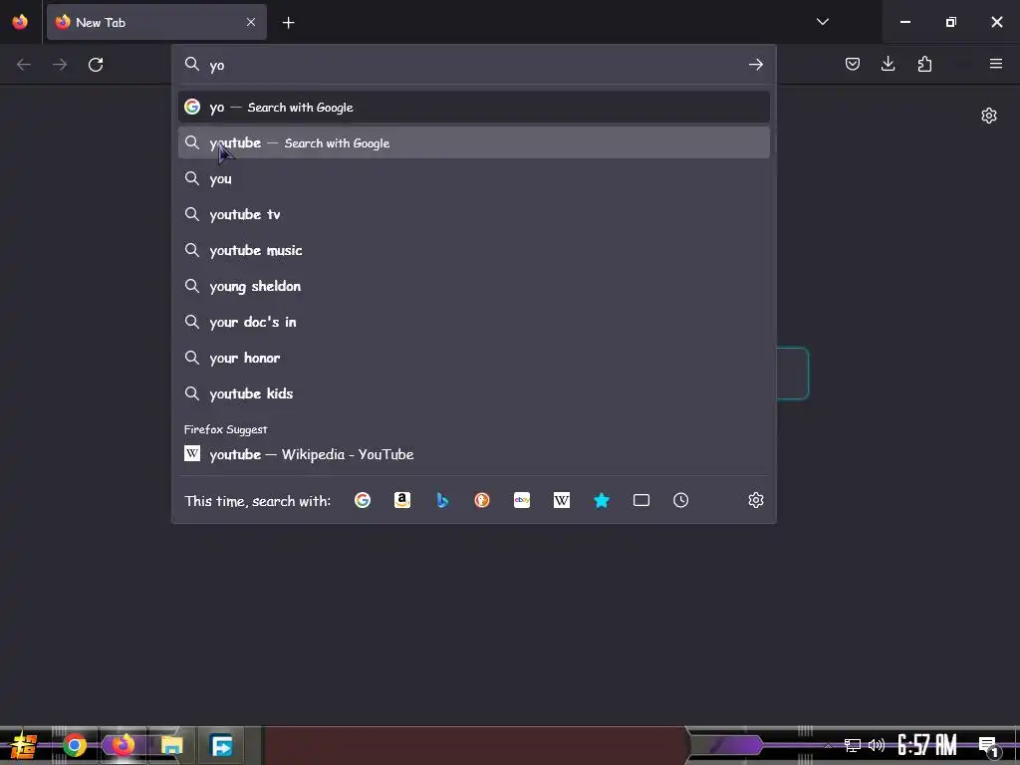The image size is (1020, 765).
Task: Search history using the clock icon
Action: tap(681, 500)
